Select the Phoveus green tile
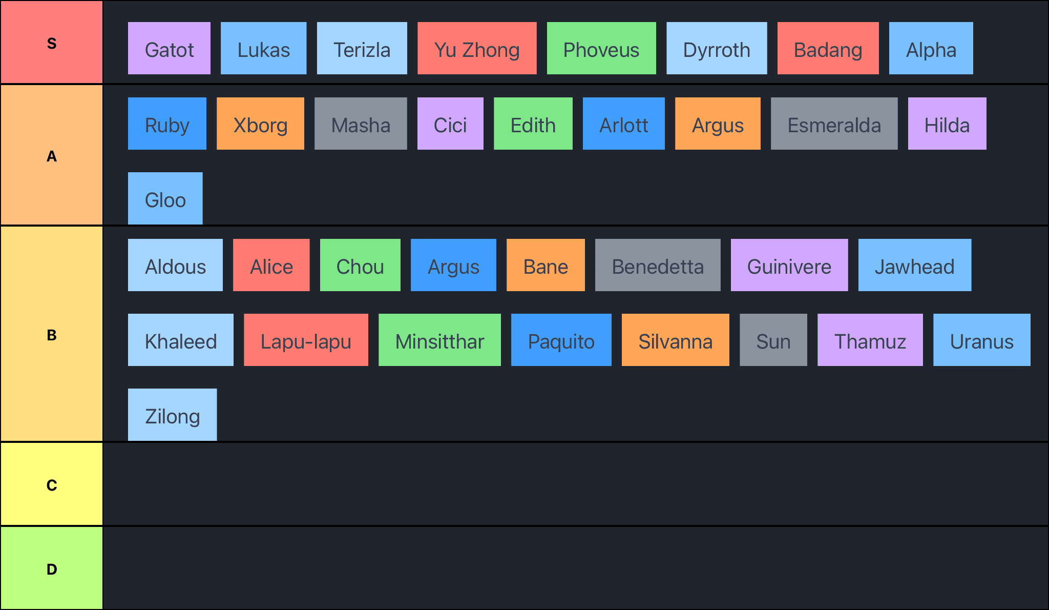Image resolution: width=1049 pixels, height=610 pixels. 601,48
